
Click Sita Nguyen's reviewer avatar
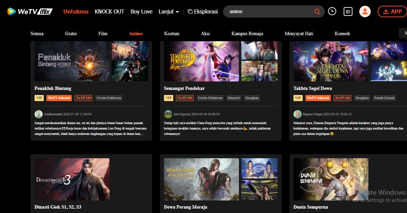point(168,114)
